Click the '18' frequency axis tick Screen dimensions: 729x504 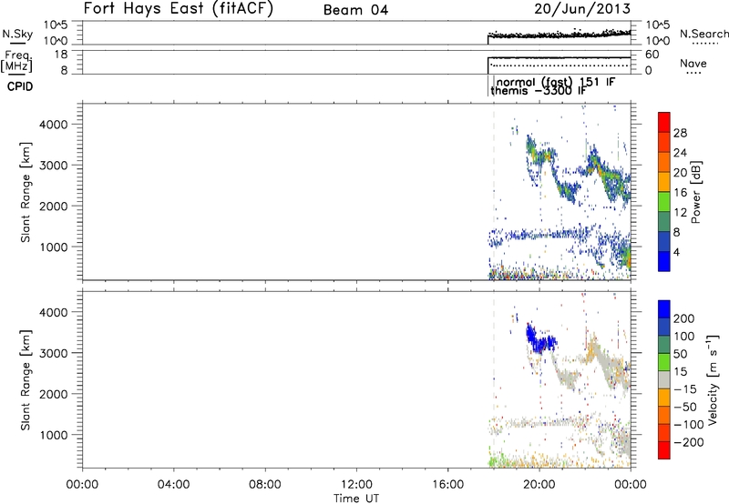pyautogui.click(x=61, y=55)
